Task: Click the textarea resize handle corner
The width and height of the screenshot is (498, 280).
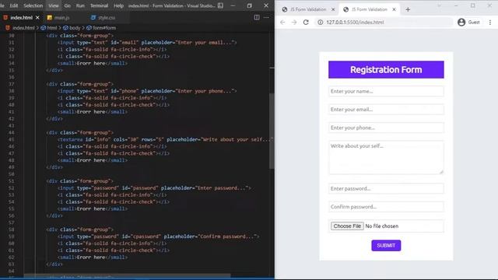Action: (441, 172)
